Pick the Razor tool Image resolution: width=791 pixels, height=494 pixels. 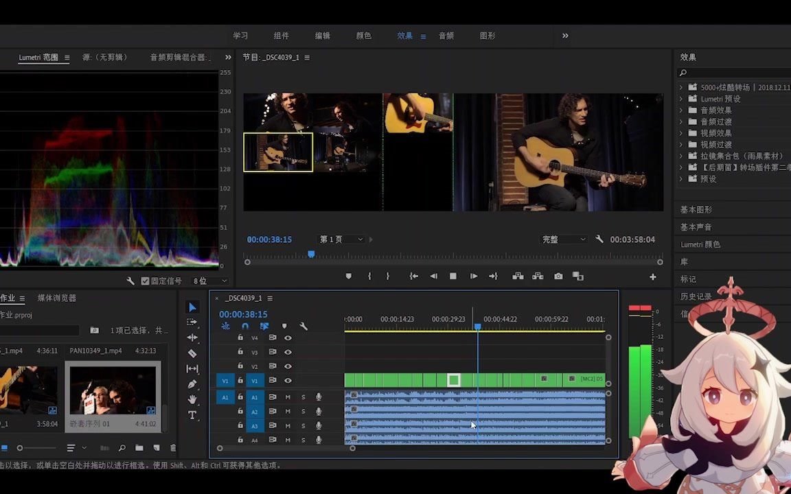[x=192, y=353]
